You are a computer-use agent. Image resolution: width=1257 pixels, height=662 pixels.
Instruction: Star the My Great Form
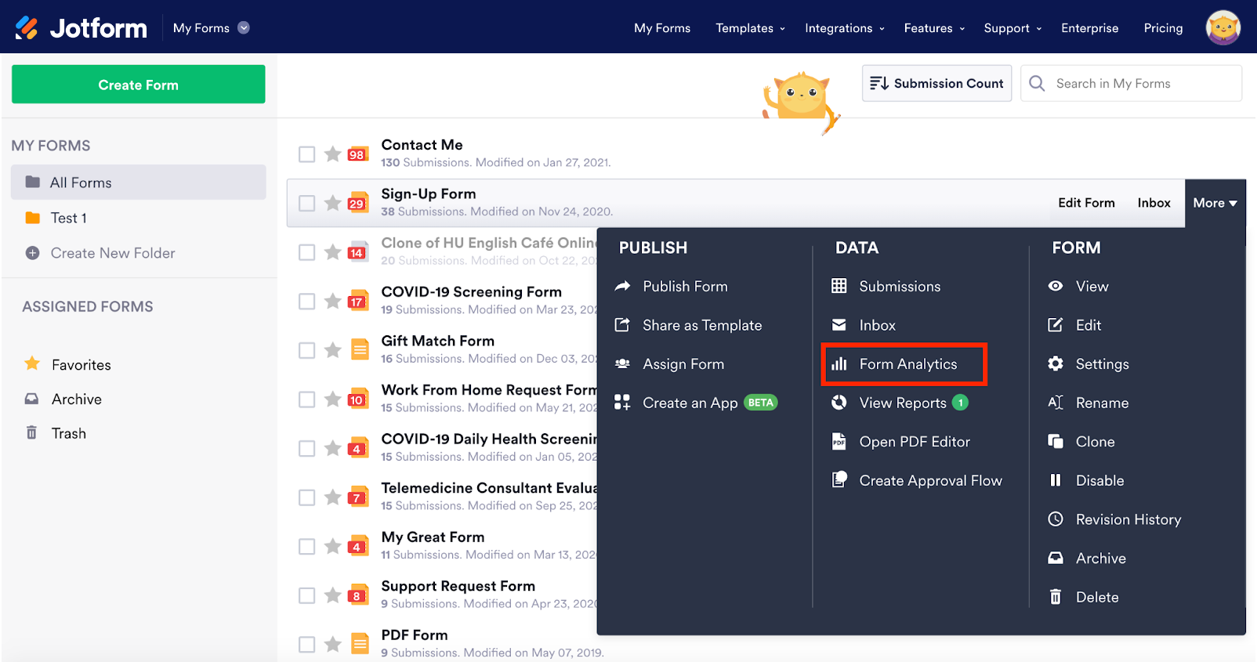click(333, 546)
